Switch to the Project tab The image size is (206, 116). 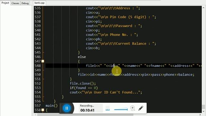(5, 3)
